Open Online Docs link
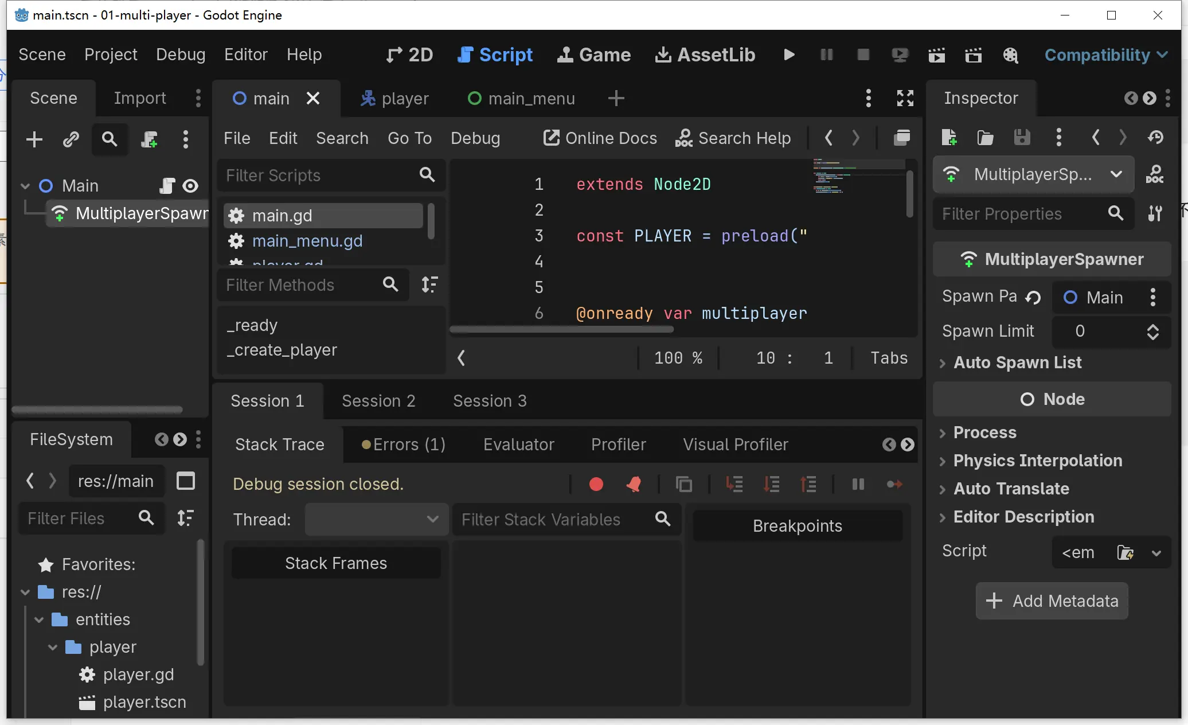This screenshot has height=725, width=1188. (600, 138)
